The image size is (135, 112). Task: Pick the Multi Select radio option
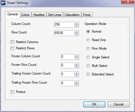click(x=88, y=66)
